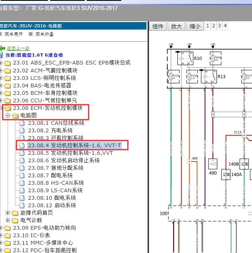
Task: Click the green back arrow icon
Action: (x=3, y=48)
